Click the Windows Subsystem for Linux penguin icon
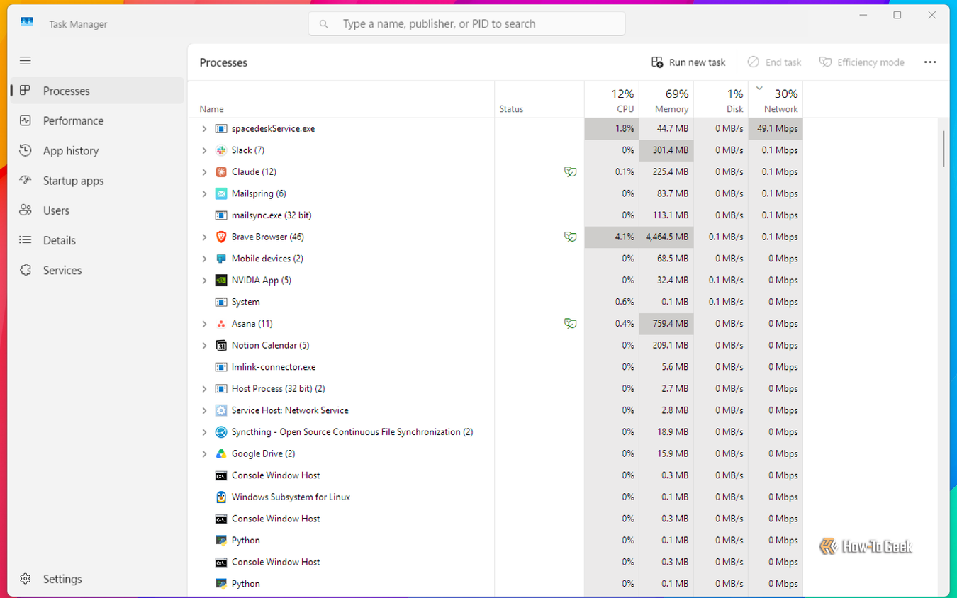The image size is (957, 598). [x=221, y=497]
